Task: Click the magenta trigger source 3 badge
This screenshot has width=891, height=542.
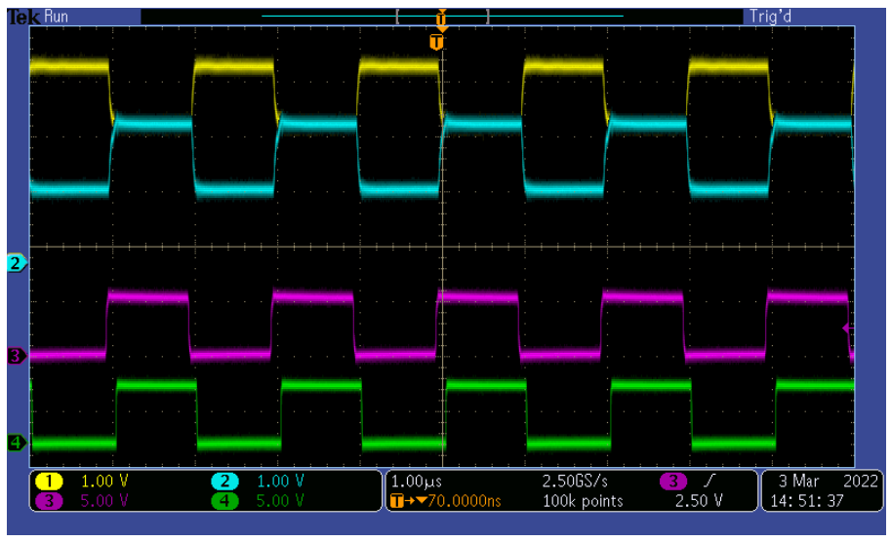Action: pos(674,482)
